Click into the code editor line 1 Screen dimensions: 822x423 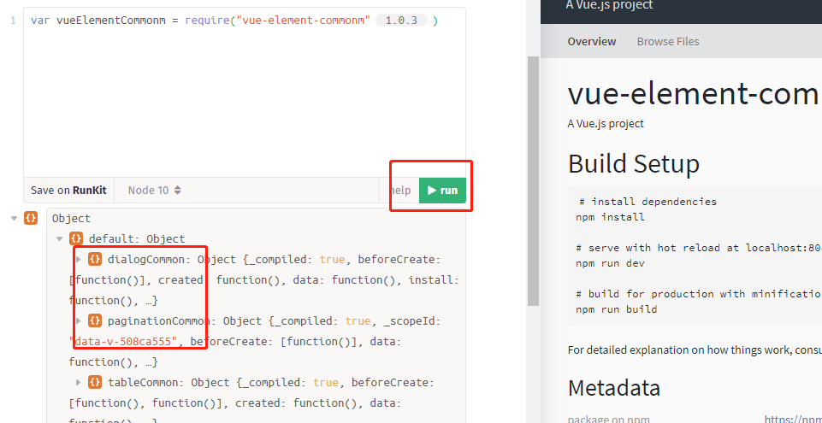click(x=245, y=21)
